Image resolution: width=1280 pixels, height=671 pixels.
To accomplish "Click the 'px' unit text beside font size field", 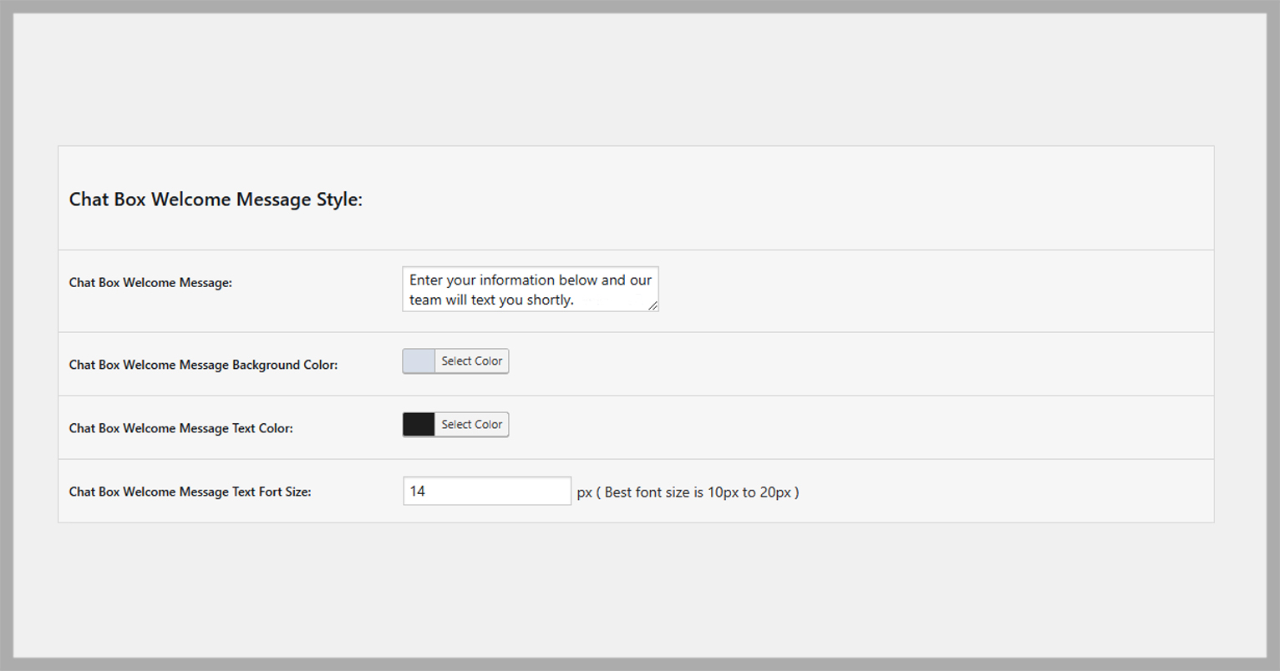I will [584, 492].
